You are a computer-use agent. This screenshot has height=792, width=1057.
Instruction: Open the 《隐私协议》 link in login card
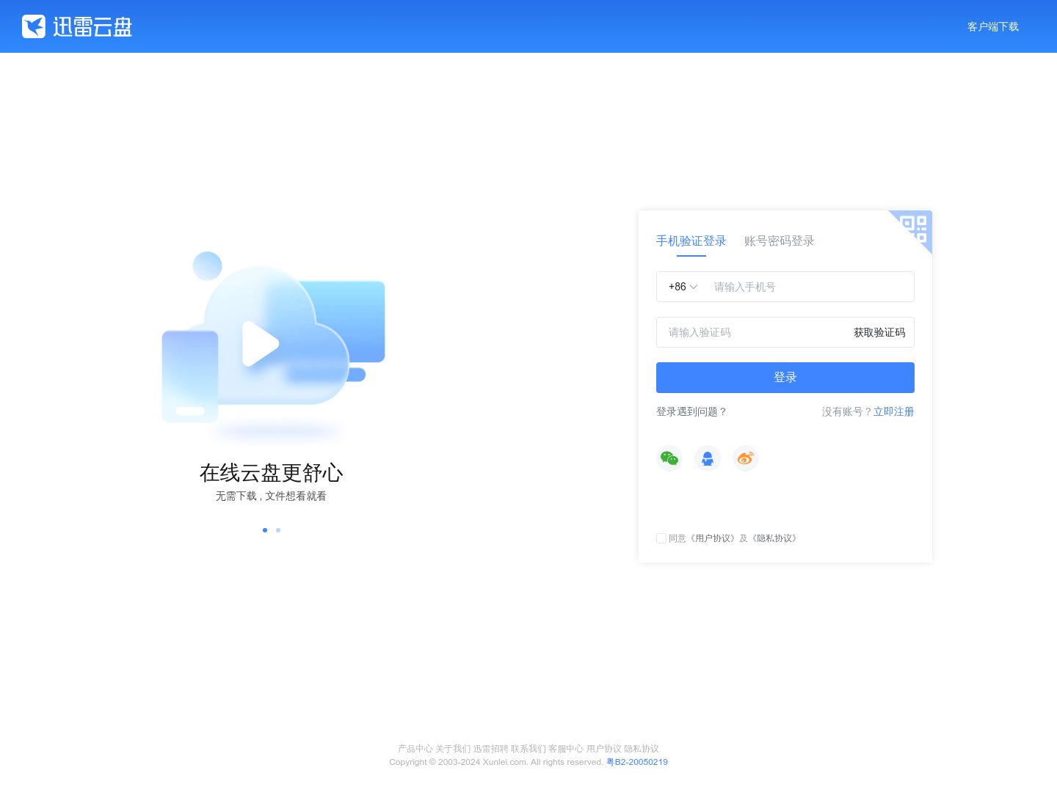click(x=775, y=538)
